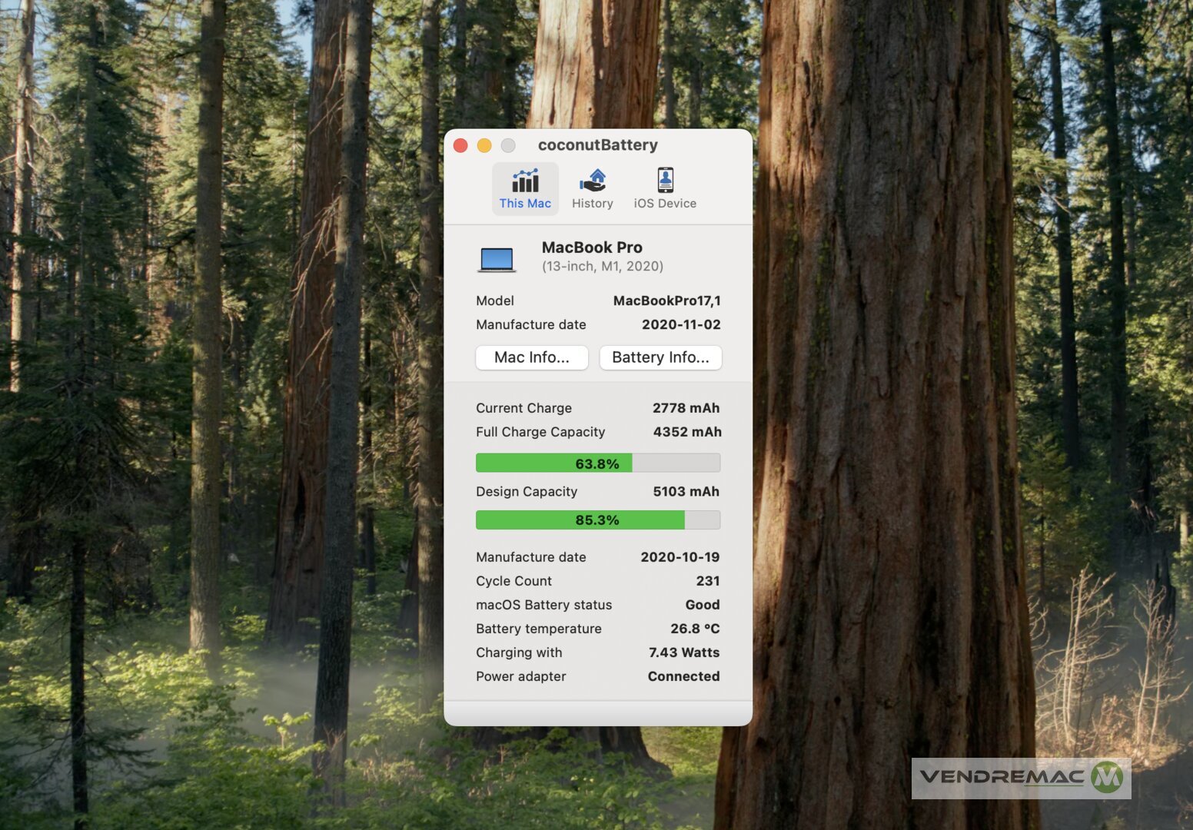This screenshot has height=830, width=1193.
Task: Select the MacBookPro17,1 model value
Action: [x=666, y=301]
